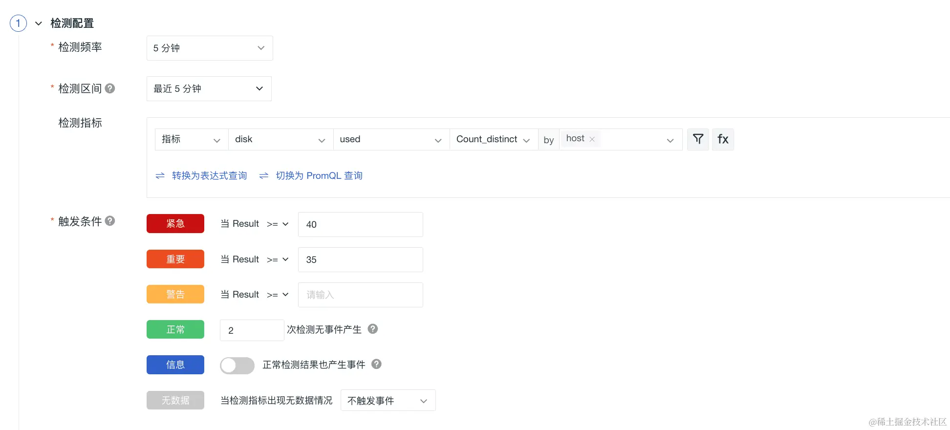The height and width of the screenshot is (430, 950).
Task: Click the green 正常 level badge
Action: [175, 329]
